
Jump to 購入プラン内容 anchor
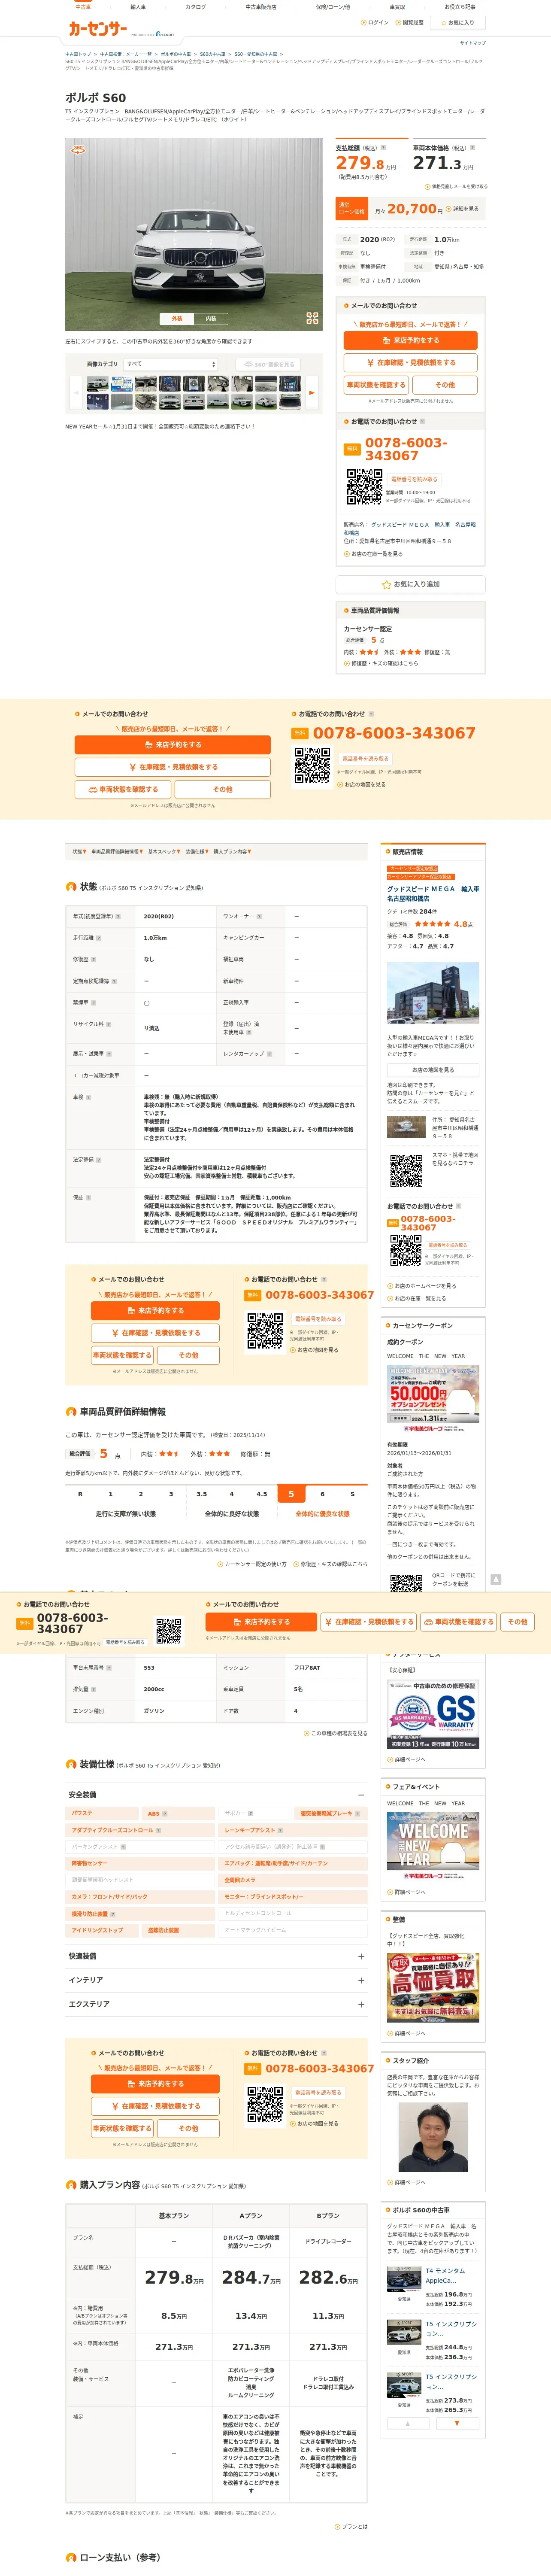coord(232,852)
